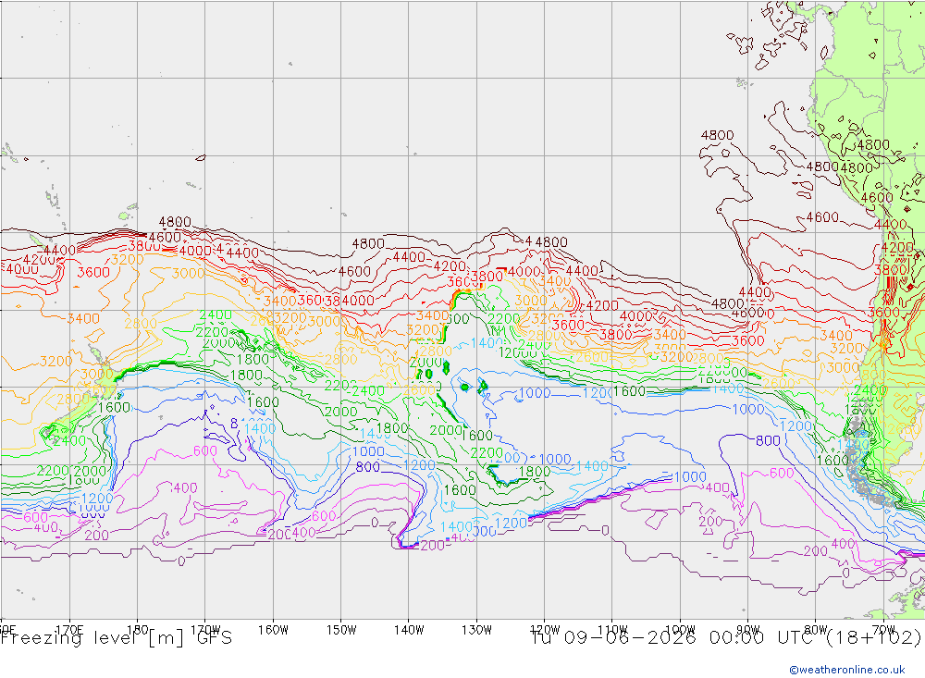The width and height of the screenshot is (925, 678).
Task: Open the weatheronline.co.uk copyright link
Action: 846,670
